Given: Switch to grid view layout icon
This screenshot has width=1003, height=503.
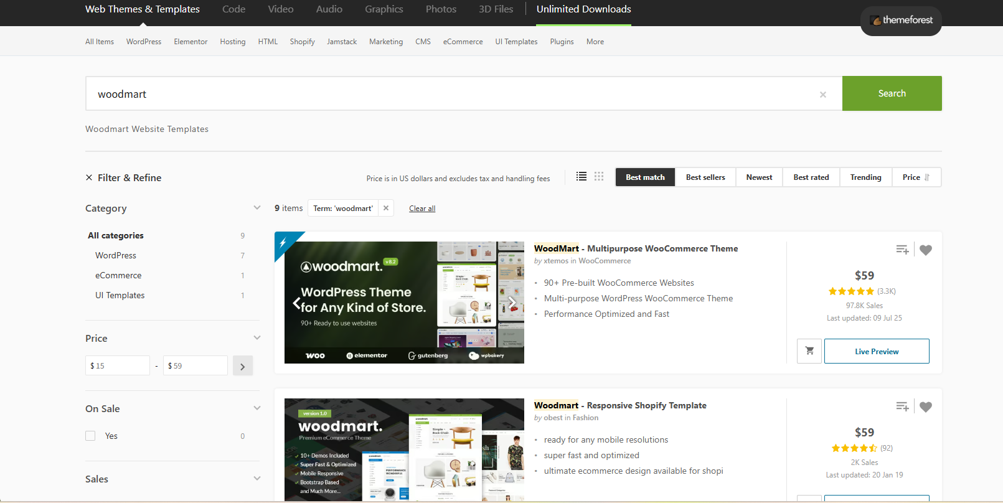Looking at the screenshot, I should (599, 177).
